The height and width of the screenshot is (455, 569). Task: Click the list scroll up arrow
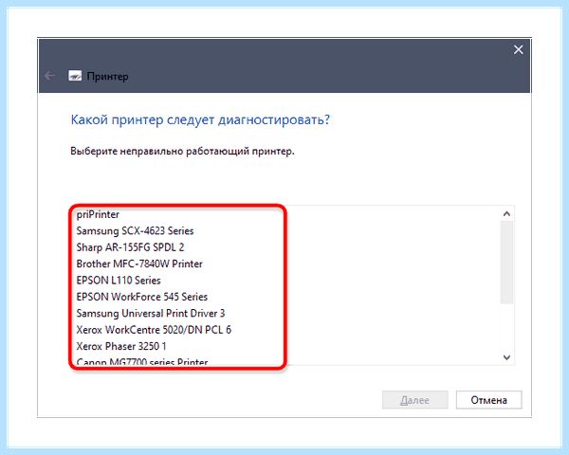tap(506, 213)
